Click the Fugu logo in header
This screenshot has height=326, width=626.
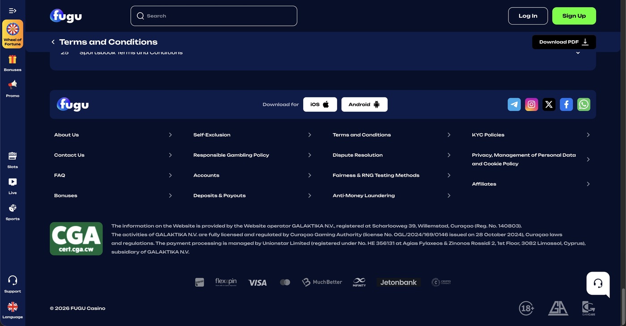coord(66,16)
